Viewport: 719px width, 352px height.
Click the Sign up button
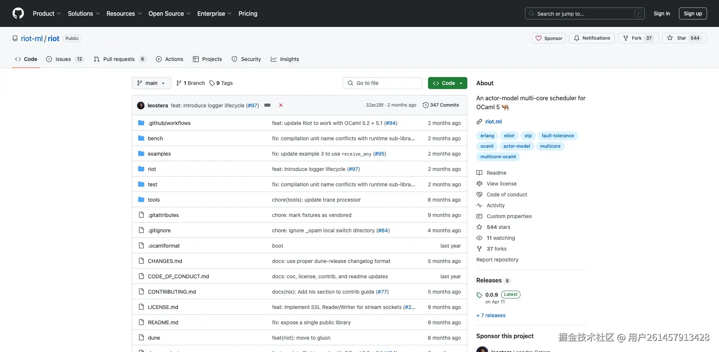693,13
